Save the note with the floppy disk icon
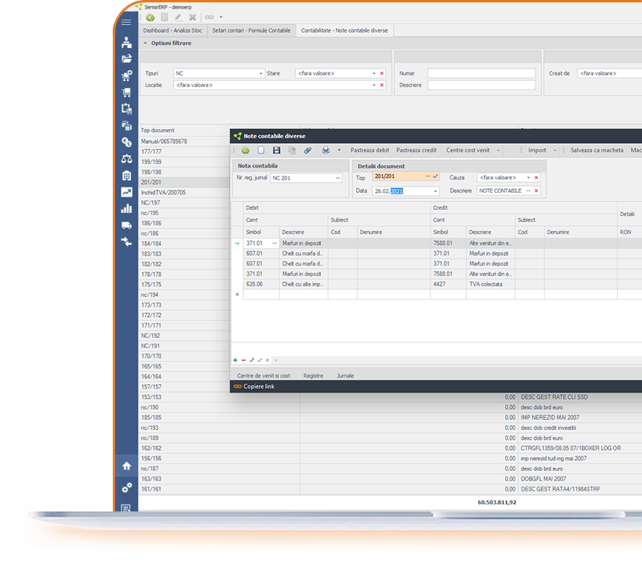The image size is (642, 569). 276,150
